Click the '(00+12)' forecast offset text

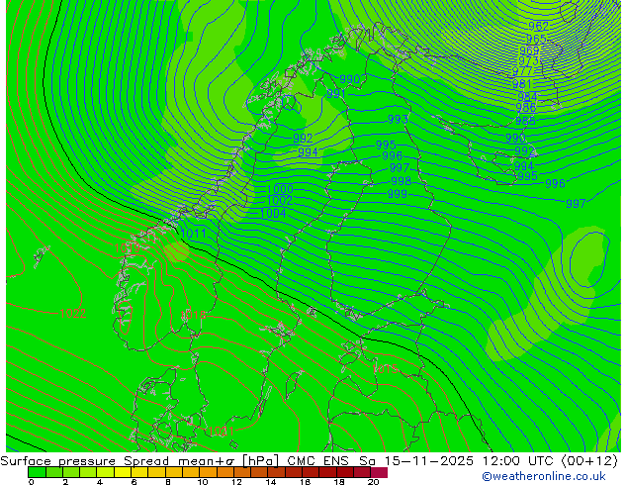point(589,461)
